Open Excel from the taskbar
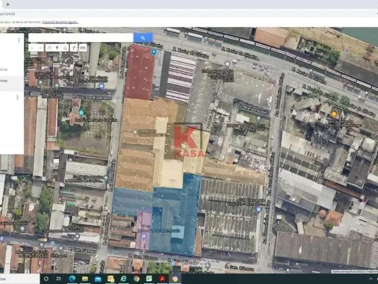 (x=149, y=279)
